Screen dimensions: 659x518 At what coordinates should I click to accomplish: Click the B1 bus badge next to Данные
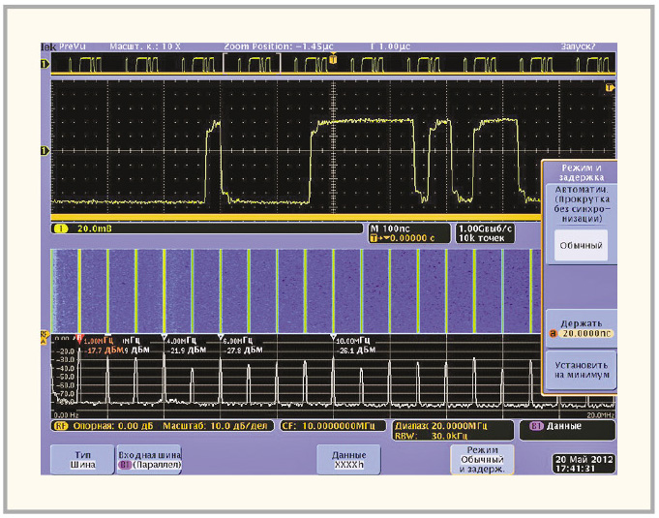tap(535, 425)
